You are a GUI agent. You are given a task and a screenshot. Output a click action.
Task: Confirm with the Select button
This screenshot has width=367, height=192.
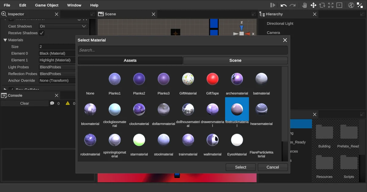pos(240,167)
